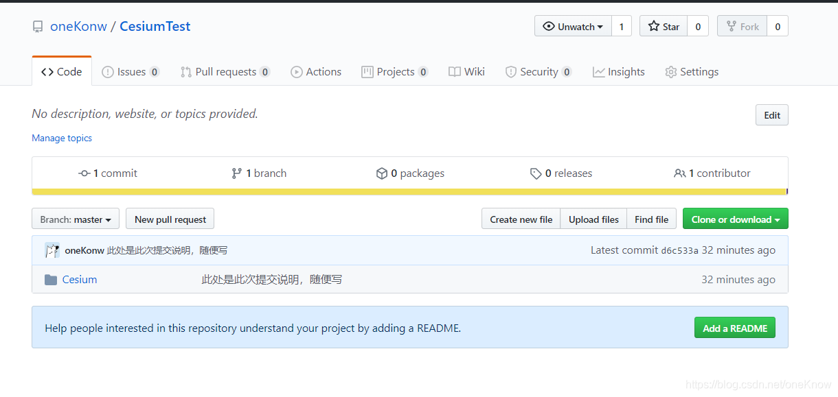
Task: Click Create new file button
Action: click(521, 219)
